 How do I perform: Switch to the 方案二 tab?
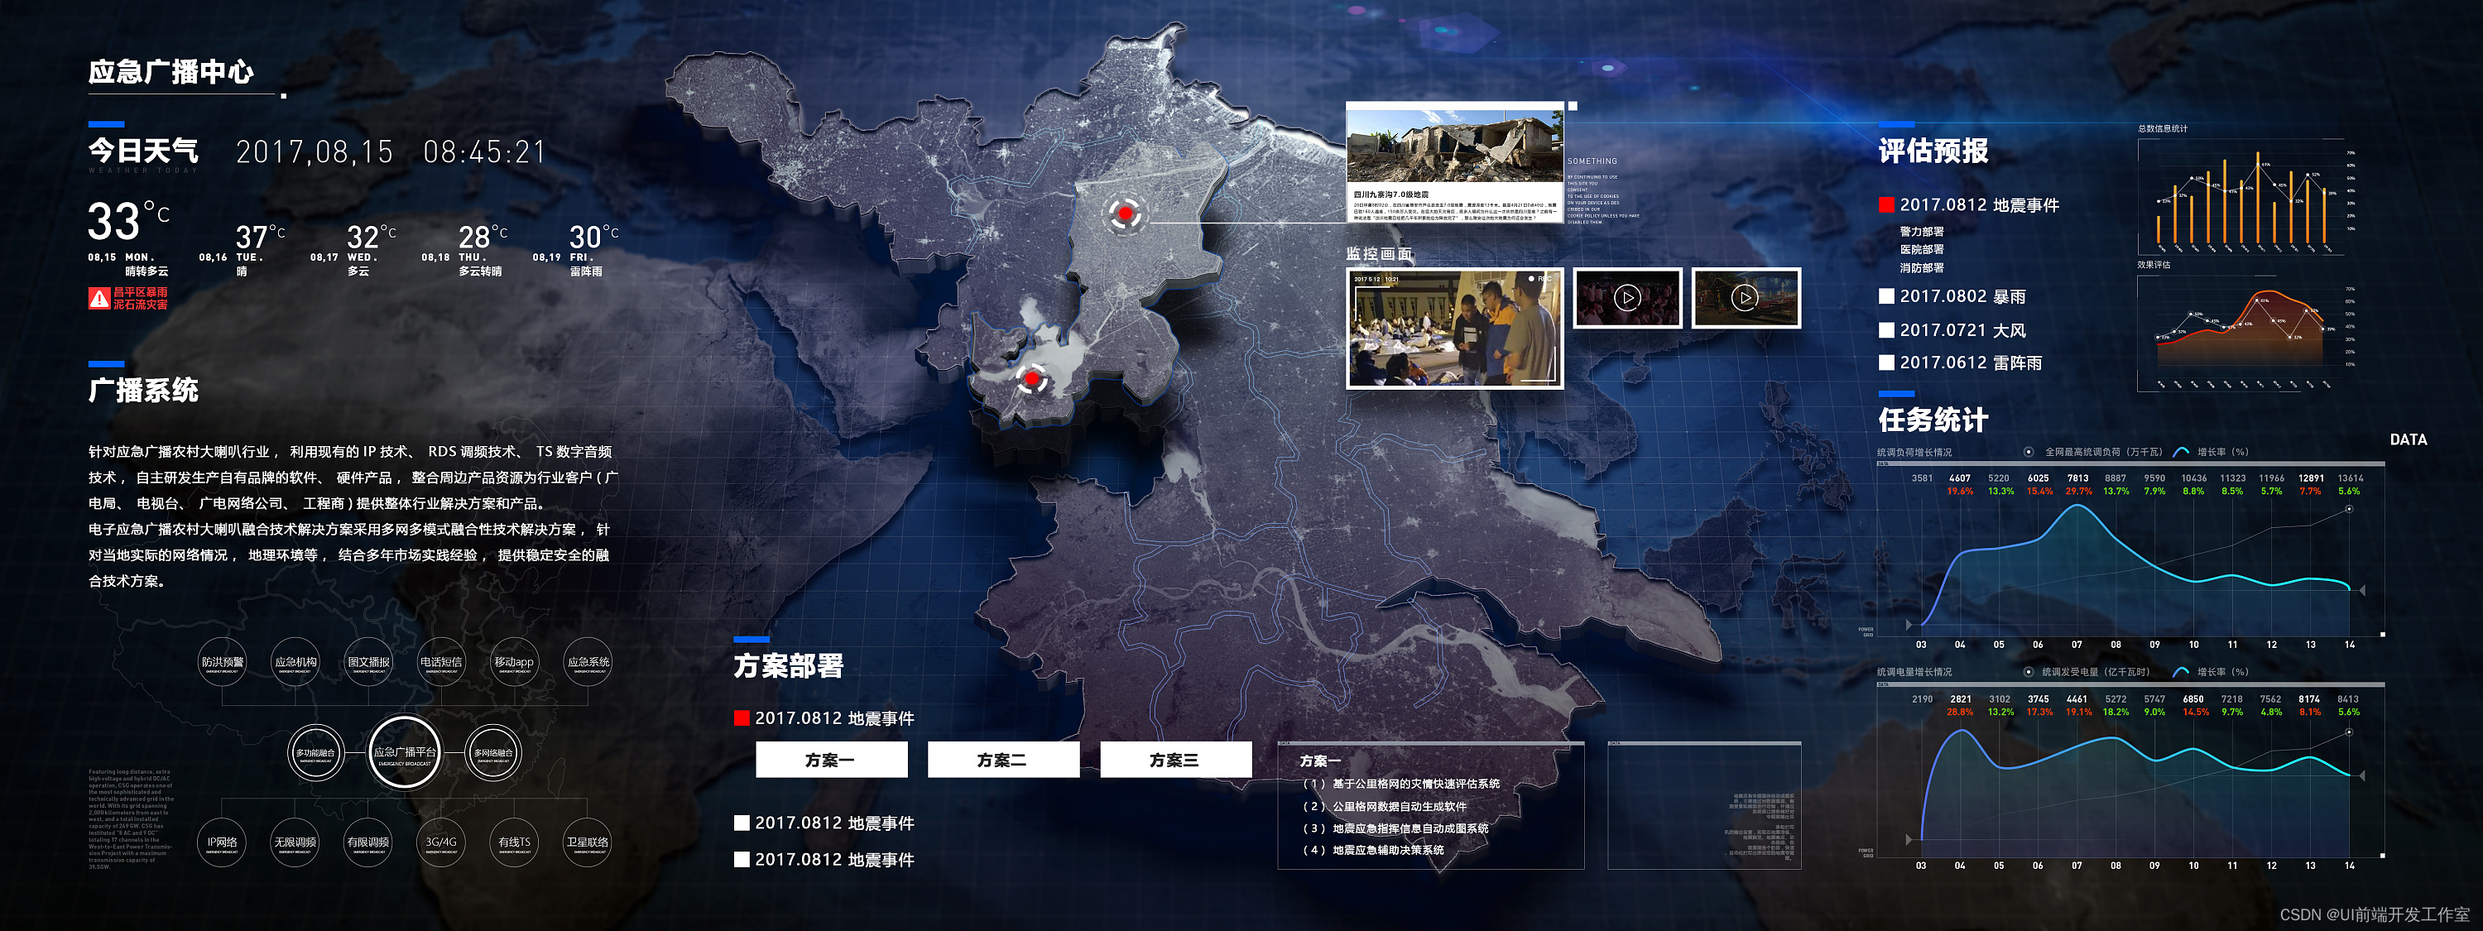(1002, 760)
